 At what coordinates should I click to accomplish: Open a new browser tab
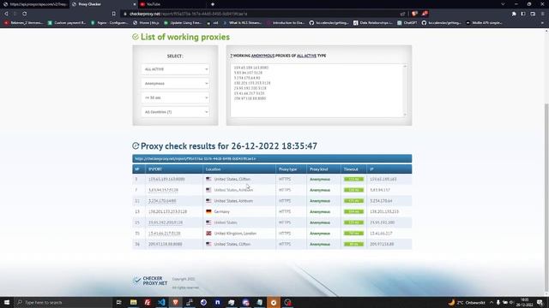coord(213,4)
